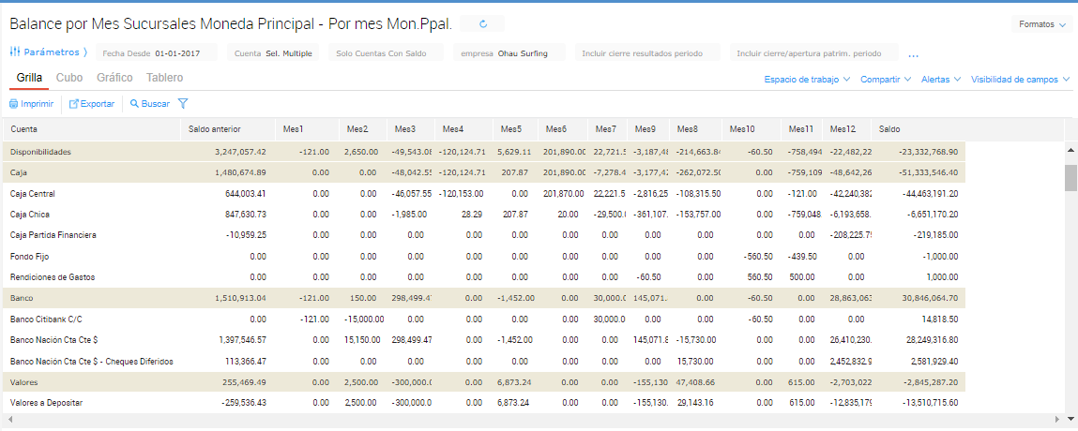Open the Visibilidad de campos menu
The width and height of the screenshot is (1078, 431).
coord(1020,80)
